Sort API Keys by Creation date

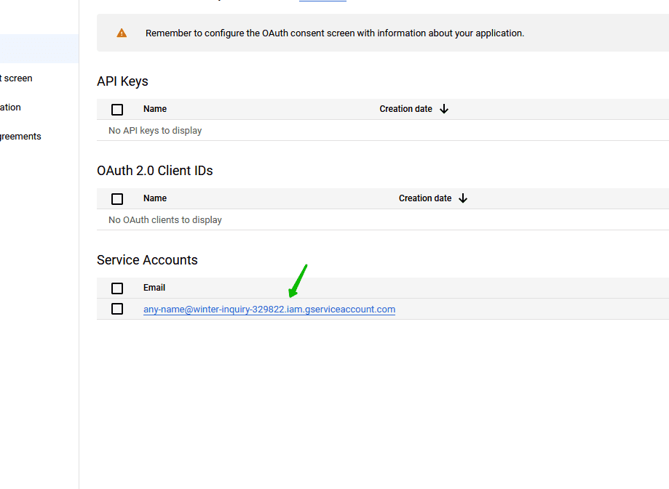coord(405,109)
